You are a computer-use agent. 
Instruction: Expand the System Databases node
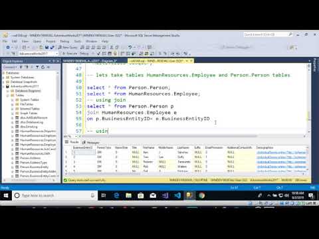[3, 78]
